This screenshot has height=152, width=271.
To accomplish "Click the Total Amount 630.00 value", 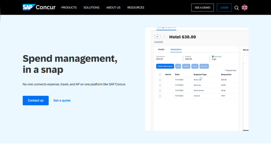I will pos(159,59).
